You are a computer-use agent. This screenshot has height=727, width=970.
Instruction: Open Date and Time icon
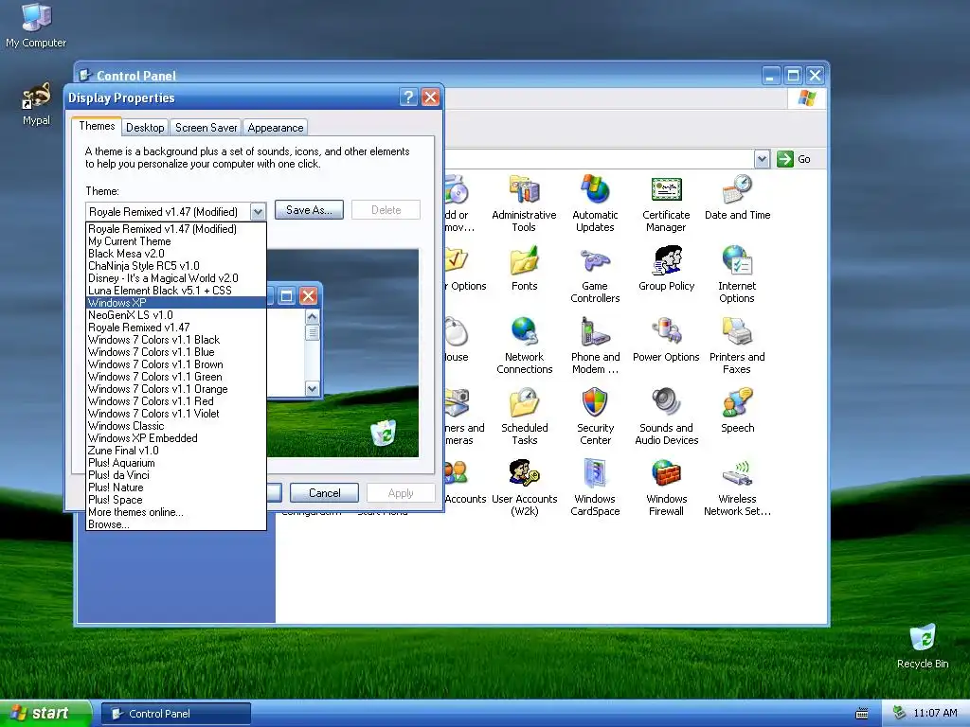point(737,198)
